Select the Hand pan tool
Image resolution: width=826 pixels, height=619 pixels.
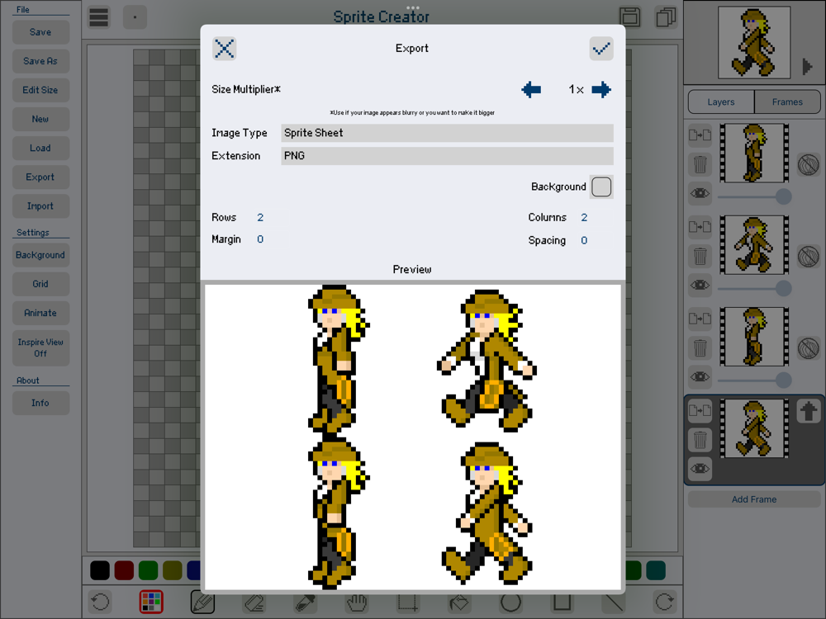click(x=357, y=602)
